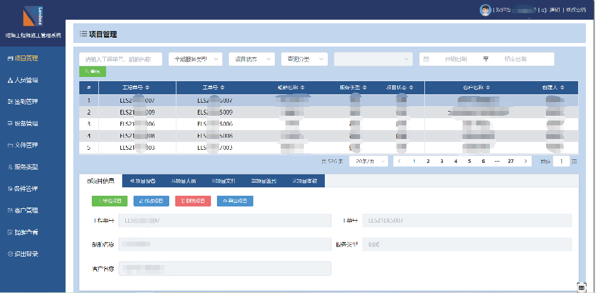Expand the 项目状态 dropdown
The image size is (596, 293).
[x=252, y=59]
